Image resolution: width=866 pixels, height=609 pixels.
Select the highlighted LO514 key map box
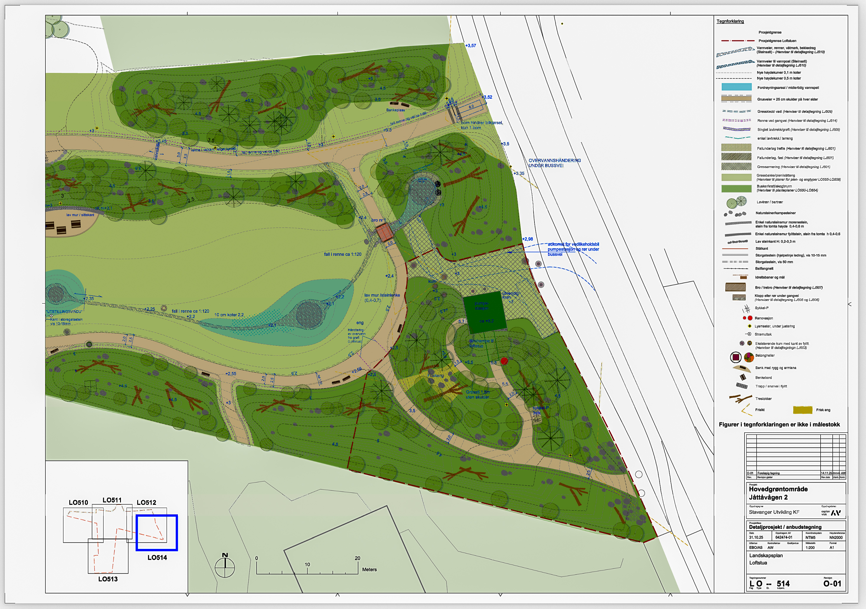[157, 532]
